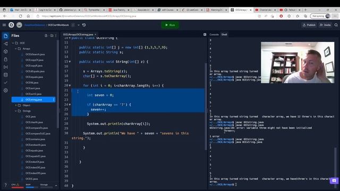
Task: Switch to the Shell tab
Action: click(x=224, y=34)
